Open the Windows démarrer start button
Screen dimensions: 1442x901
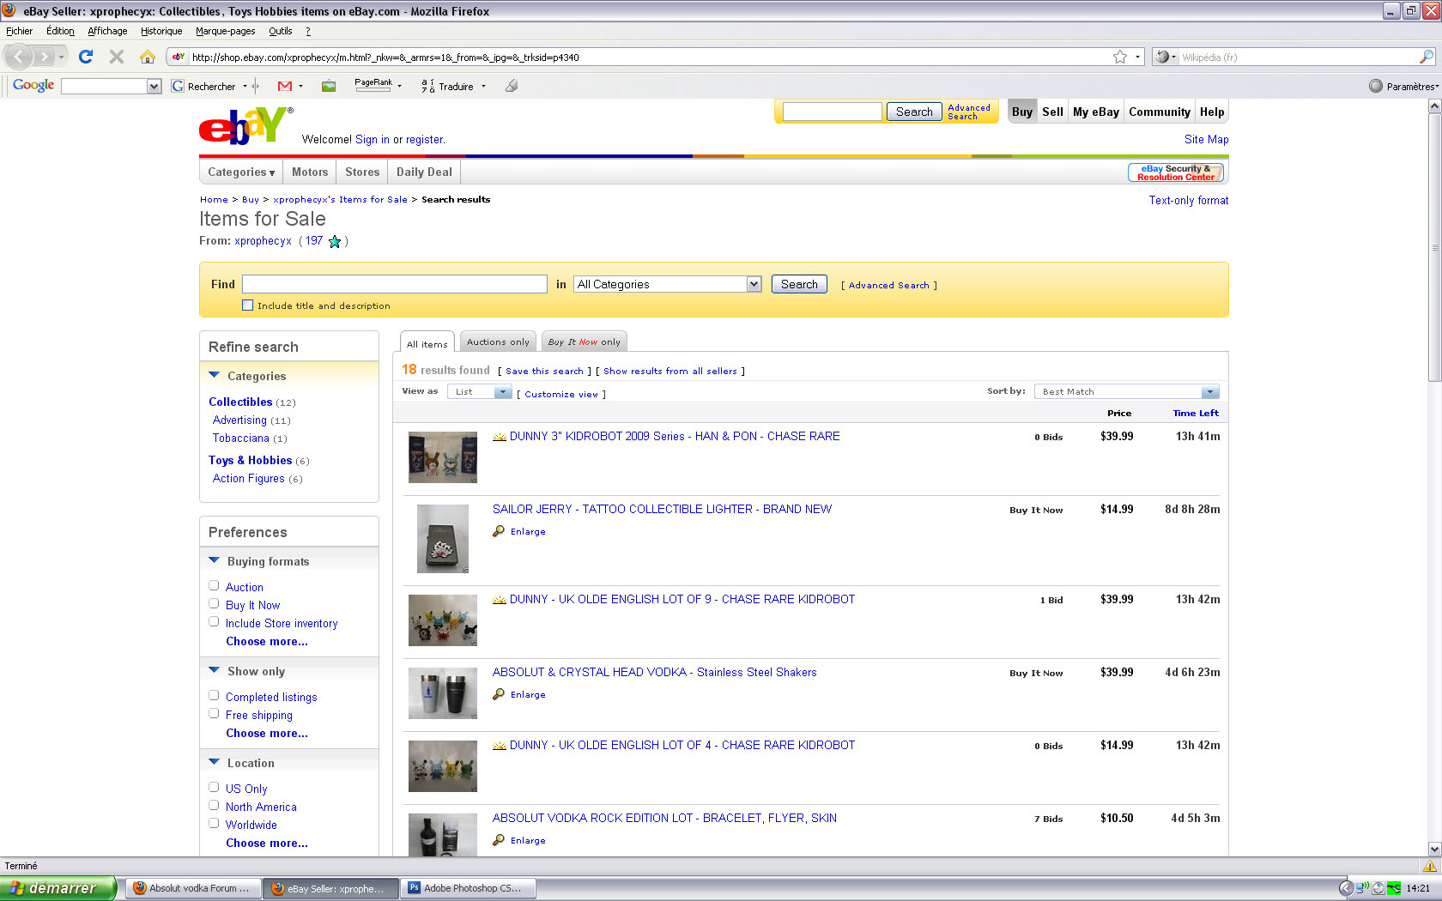(58, 888)
